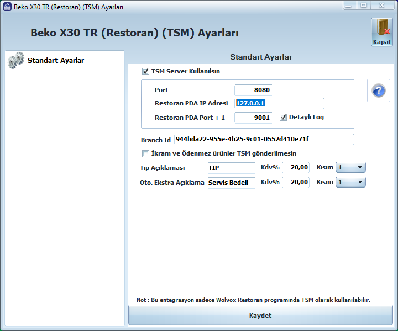The width and height of the screenshot is (398, 331).
Task: Select Standart Ayarlar in left panel
Action: [x=55, y=61]
